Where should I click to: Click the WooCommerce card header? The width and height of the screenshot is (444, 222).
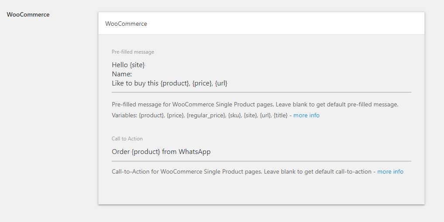click(x=261, y=24)
